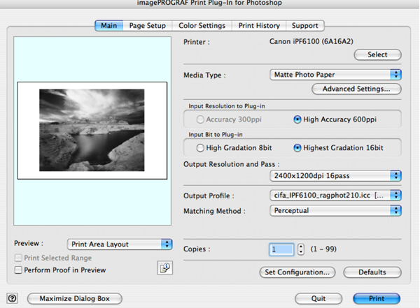The image size is (420, 308).
Task: Restore settings with Defaults button
Action: [372, 272]
